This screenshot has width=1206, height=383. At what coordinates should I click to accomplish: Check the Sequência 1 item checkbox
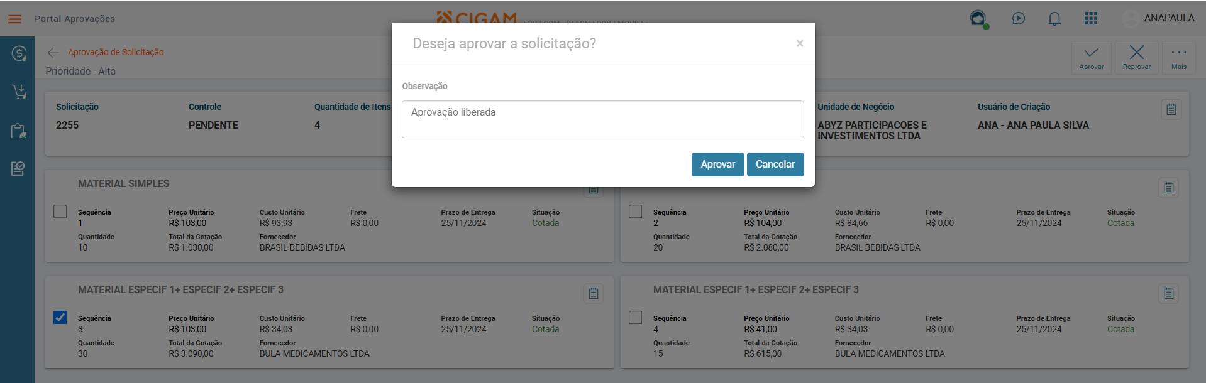pyautogui.click(x=60, y=211)
